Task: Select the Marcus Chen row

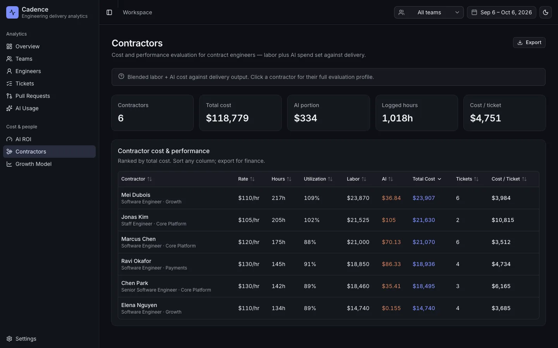Action: (329, 242)
